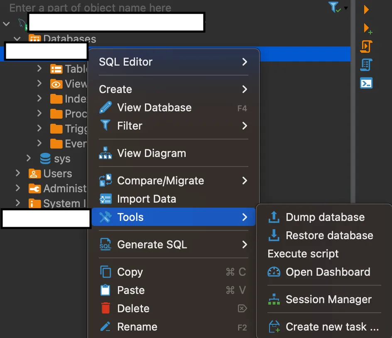The height and width of the screenshot is (338, 392).
Task: Choose Import Data from context menu
Action: 174,199
